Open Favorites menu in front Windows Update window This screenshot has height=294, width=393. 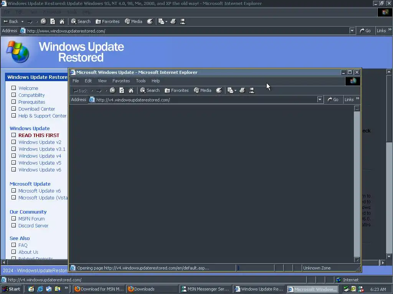pyautogui.click(x=121, y=81)
